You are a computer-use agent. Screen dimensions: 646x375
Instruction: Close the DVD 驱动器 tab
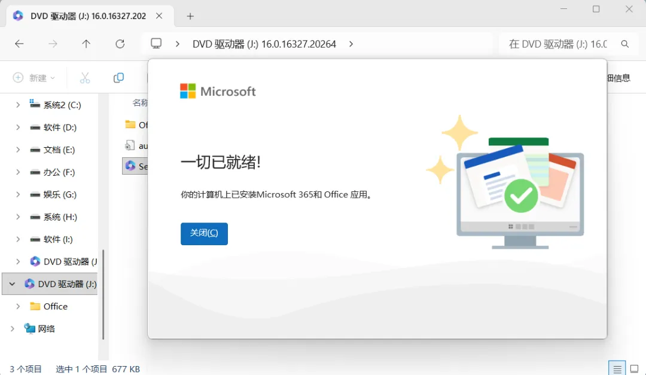pyautogui.click(x=160, y=16)
